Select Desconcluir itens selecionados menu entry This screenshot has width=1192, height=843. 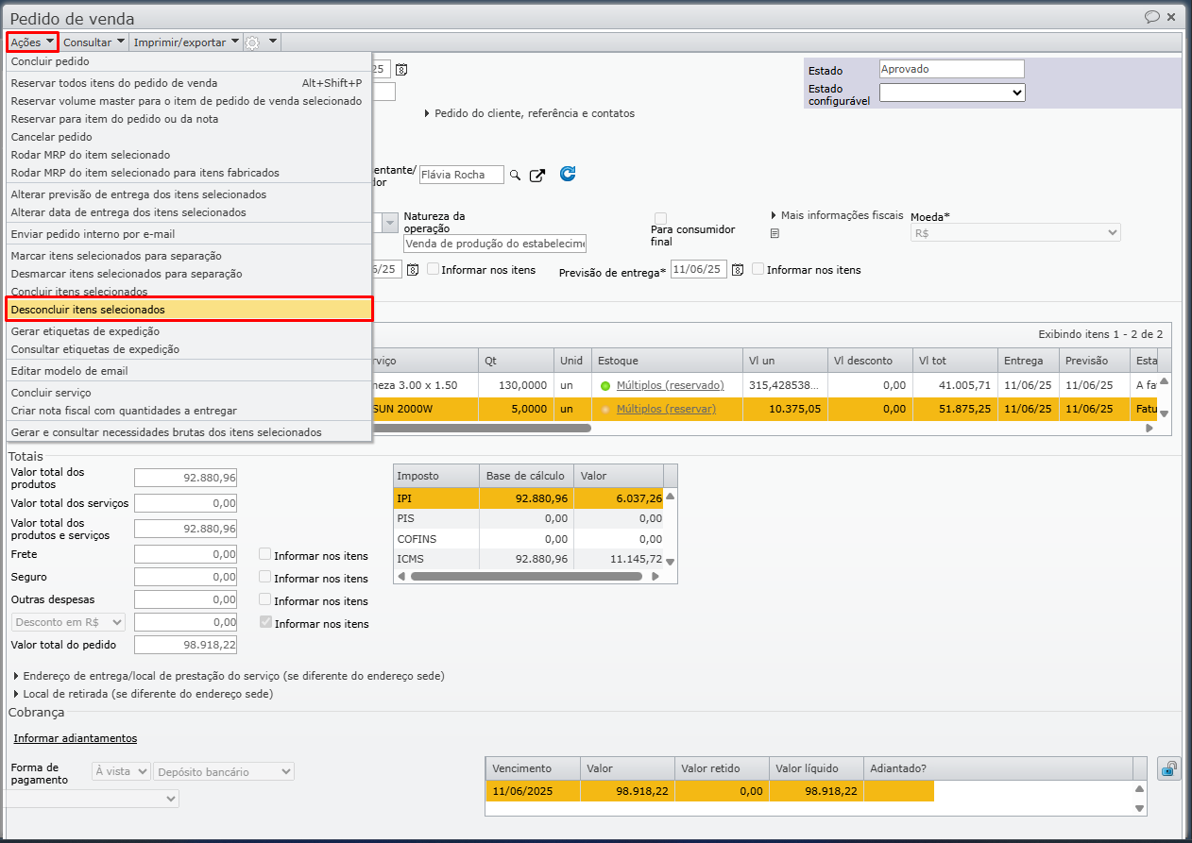(x=88, y=310)
